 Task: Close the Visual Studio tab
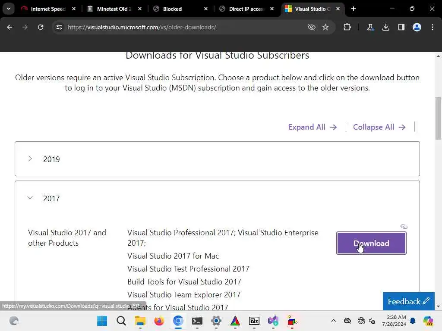338,9
